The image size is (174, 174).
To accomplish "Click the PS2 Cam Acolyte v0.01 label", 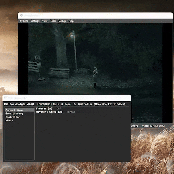I will click(19, 104).
